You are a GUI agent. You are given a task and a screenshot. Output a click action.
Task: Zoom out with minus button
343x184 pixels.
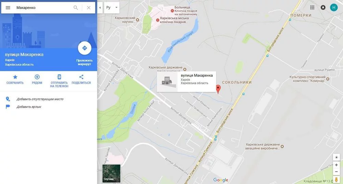336,172
